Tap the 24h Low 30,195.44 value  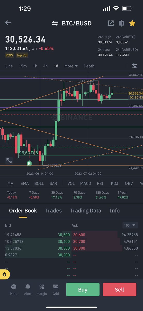click(105, 55)
